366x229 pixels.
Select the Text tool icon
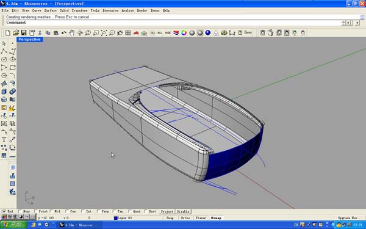point(4,139)
